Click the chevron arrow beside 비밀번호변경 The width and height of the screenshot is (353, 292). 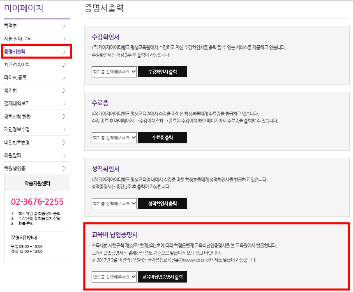tap(64, 142)
